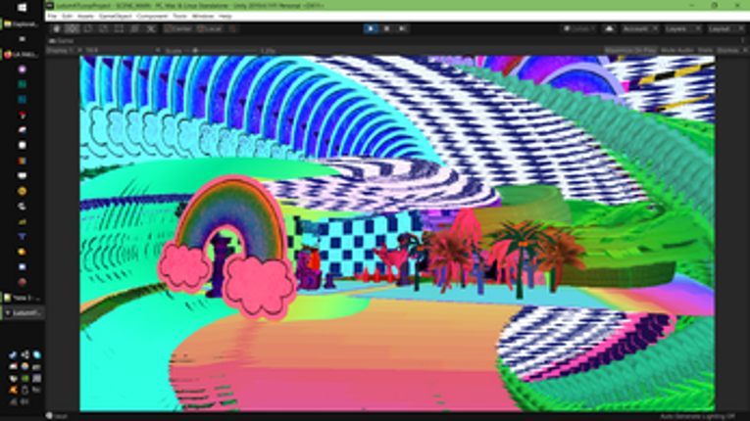The width and height of the screenshot is (750, 421).
Task: Open the blue funnel taskbar icon
Action: pos(22,237)
